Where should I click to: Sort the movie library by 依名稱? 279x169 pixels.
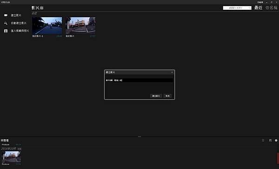(271, 7)
